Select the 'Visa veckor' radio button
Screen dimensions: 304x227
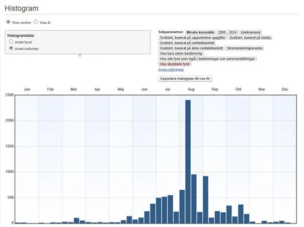coord(8,22)
